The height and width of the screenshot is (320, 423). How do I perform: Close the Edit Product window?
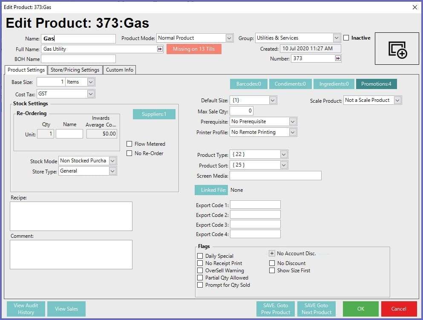point(415,7)
